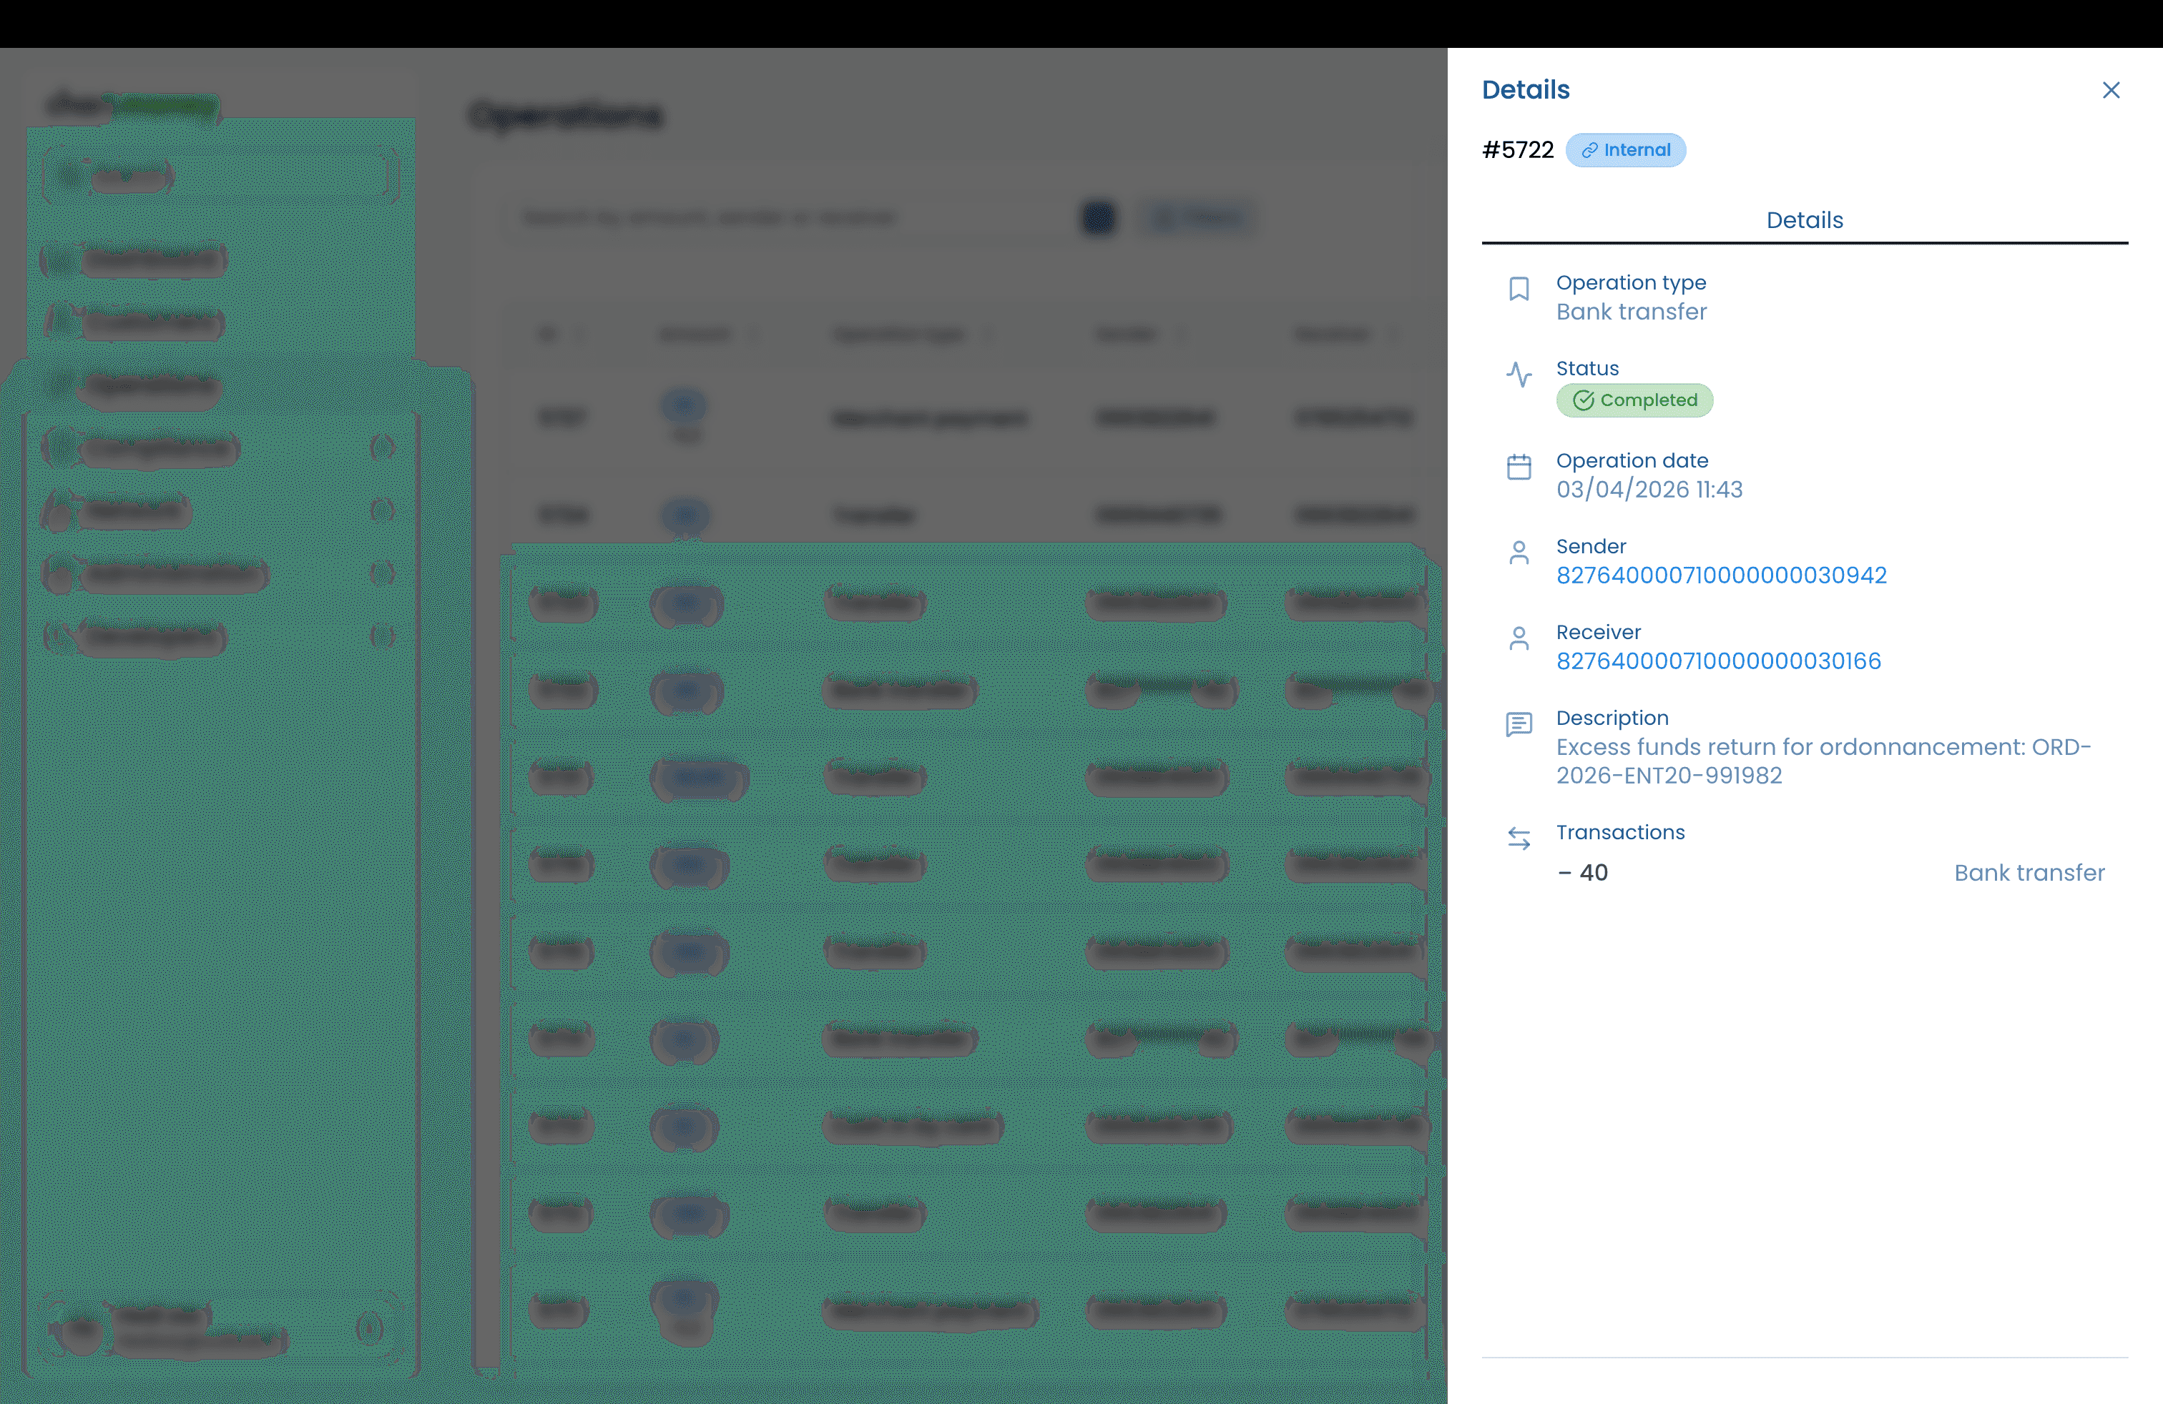Click the Bank transfer label in Transactions row
Screen dimensions: 2163x1404
coord(2029,873)
